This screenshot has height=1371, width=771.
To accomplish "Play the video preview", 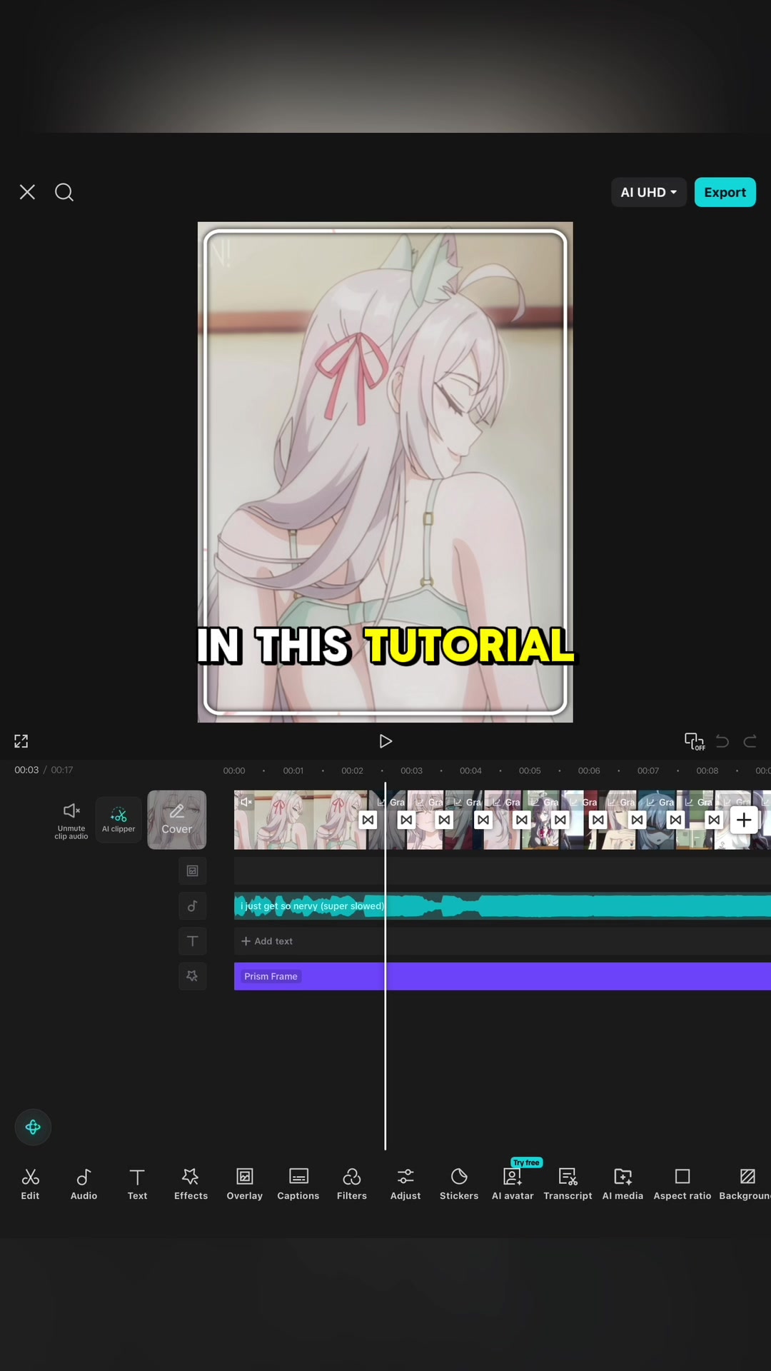I will 385,741.
